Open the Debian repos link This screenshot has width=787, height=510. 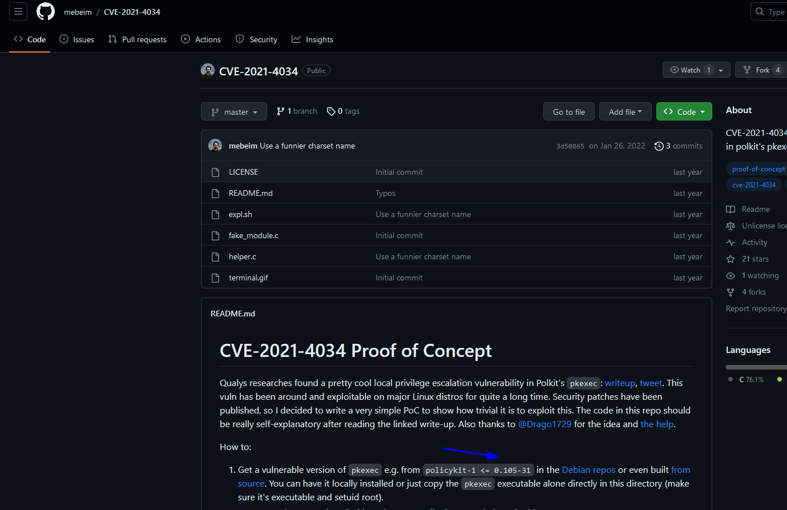(588, 470)
